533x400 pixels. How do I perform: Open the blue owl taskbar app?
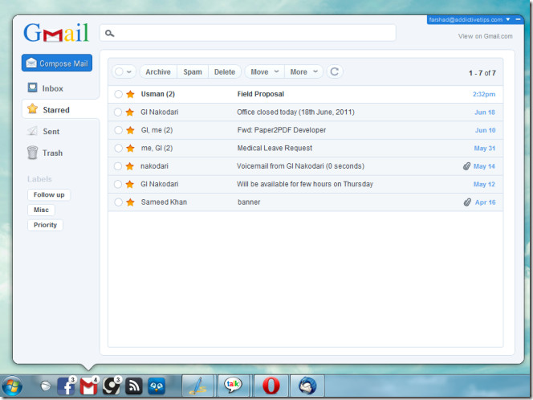point(157,386)
